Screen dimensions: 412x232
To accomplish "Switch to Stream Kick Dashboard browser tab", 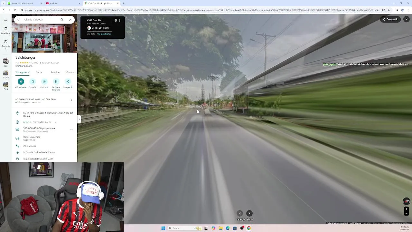I will 24,3.
